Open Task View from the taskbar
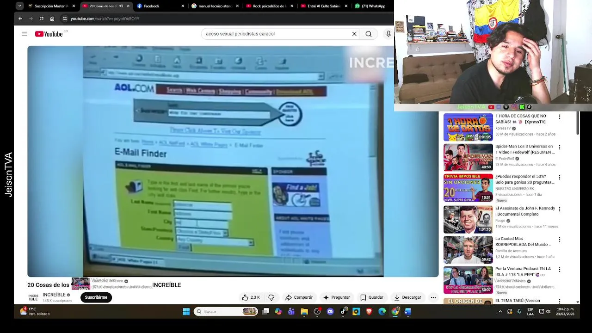Screen dimensions: 592x333 pos(265,312)
